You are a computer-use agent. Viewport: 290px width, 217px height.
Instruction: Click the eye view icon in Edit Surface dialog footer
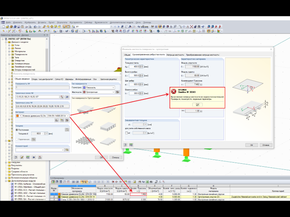tap(34, 157)
